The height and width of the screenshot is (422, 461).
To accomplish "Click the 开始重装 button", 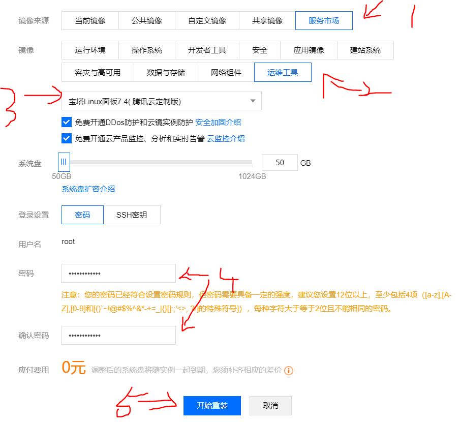I will [x=212, y=405].
